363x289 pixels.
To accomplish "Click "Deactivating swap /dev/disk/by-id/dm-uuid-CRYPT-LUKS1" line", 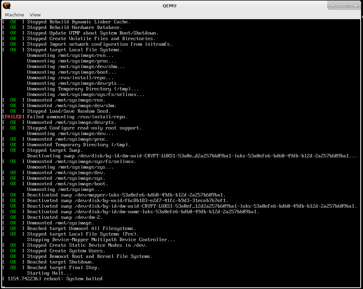I will 192,156.
